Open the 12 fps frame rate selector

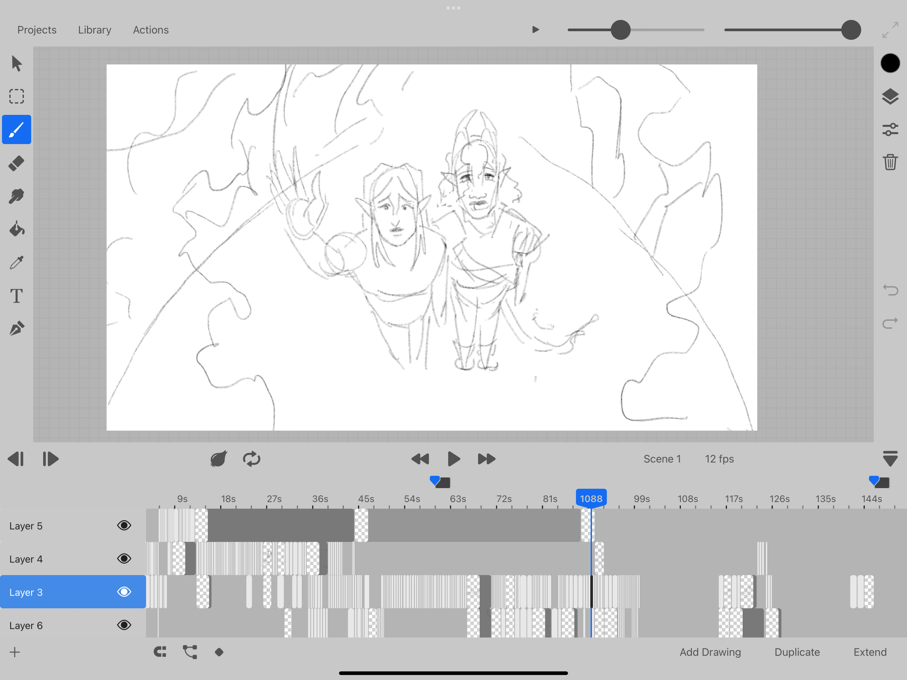[719, 459]
